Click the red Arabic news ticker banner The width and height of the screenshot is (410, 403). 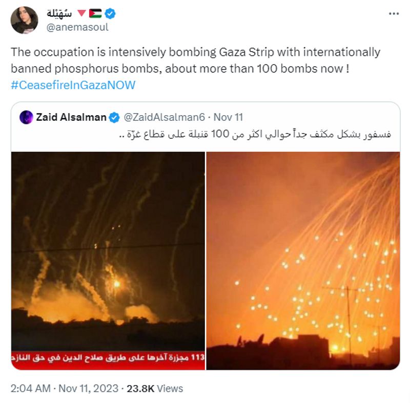[108, 360]
